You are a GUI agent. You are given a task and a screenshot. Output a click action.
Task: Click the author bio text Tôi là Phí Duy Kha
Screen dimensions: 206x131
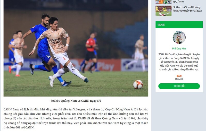(179, 62)
